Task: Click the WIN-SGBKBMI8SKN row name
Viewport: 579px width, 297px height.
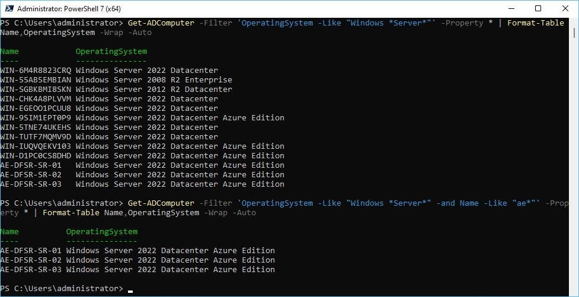Action: [36, 90]
